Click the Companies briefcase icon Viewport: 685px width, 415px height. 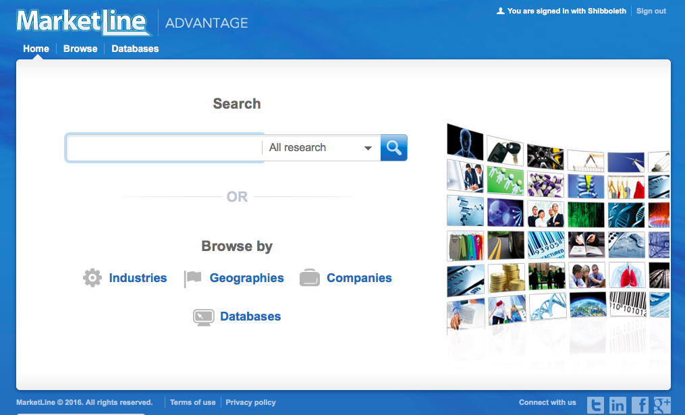tap(310, 278)
